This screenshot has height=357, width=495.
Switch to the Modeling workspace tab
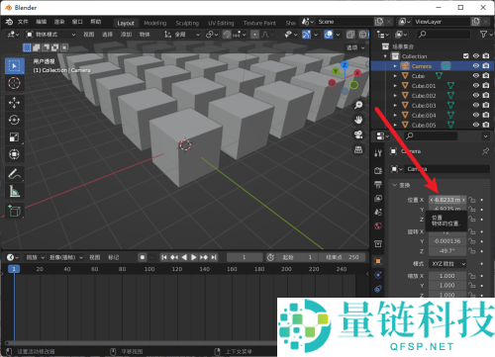click(155, 23)
